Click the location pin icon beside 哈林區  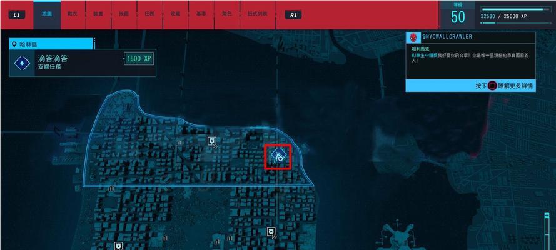tap(14, 44)
